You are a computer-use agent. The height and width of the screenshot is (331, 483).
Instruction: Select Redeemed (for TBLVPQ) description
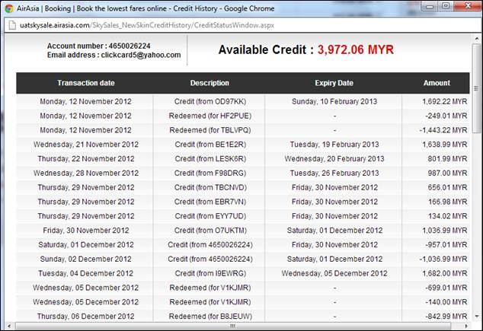pos(210,130)
